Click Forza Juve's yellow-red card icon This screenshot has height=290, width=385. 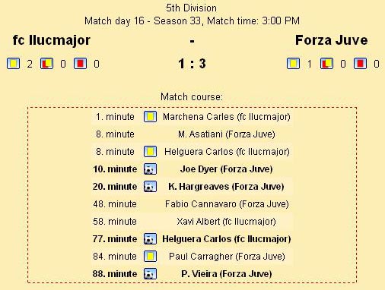click(326, 63)
